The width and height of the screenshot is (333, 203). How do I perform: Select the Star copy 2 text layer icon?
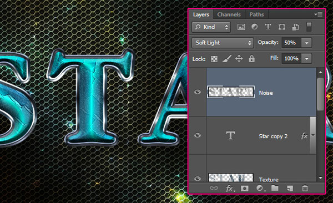(230, 135)
